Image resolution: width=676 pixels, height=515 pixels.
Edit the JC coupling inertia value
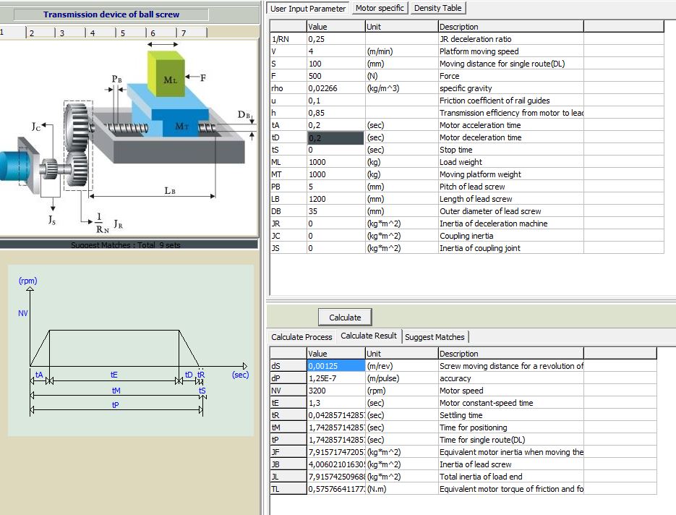(336, 236)
